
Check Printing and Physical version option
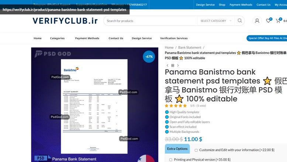point(171,160)
